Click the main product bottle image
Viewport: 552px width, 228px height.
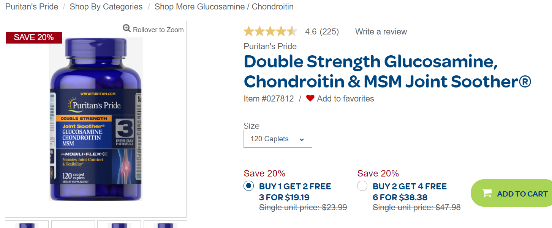point(96,119)
